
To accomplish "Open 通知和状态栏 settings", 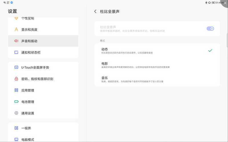I will click(x=43, y=52).
